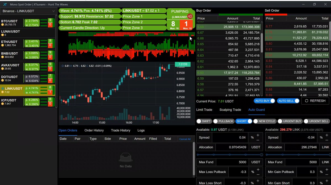
Task: Click the Buy Order Amount column header
Action: pyautogui.click(x=233, y=18)
